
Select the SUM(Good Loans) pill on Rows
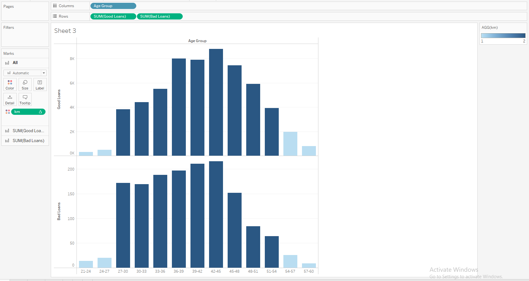coord(113,16)
